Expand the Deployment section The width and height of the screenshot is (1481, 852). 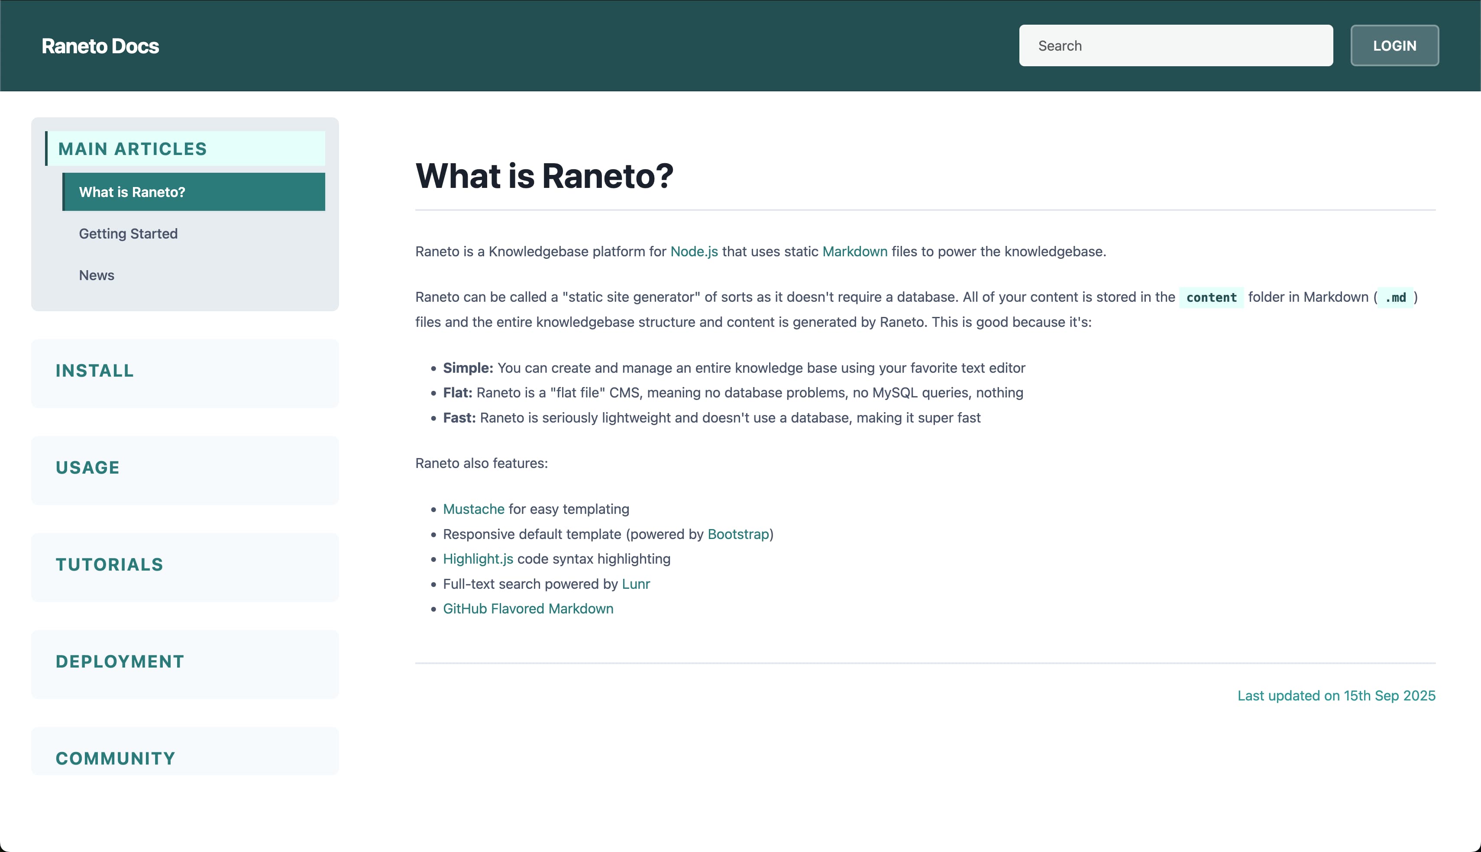click(x=120, y=661)
